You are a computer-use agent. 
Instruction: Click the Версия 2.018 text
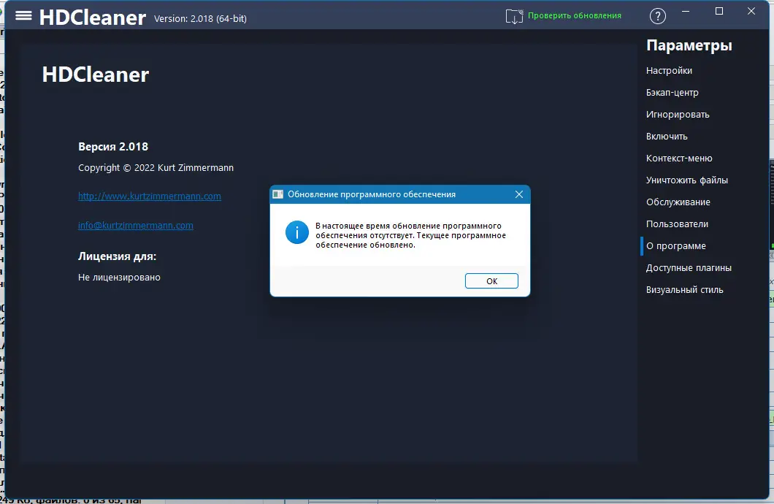[113, 147]
